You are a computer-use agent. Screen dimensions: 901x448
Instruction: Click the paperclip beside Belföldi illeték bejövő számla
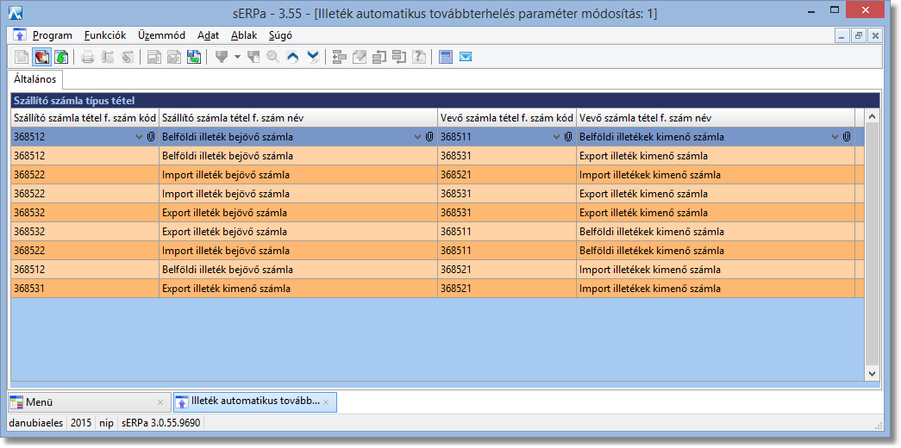[x=429, y=137]
